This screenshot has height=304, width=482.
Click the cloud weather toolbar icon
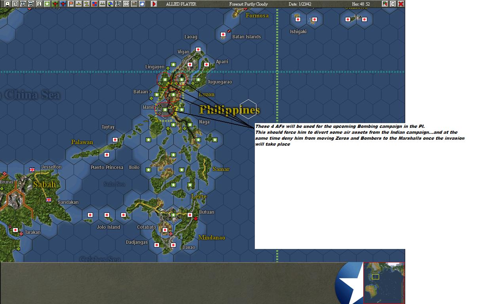click(142, 4)
